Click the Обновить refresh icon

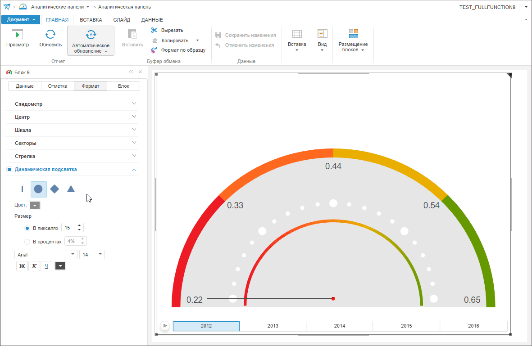pyautogui.click(x=50, y=34)
